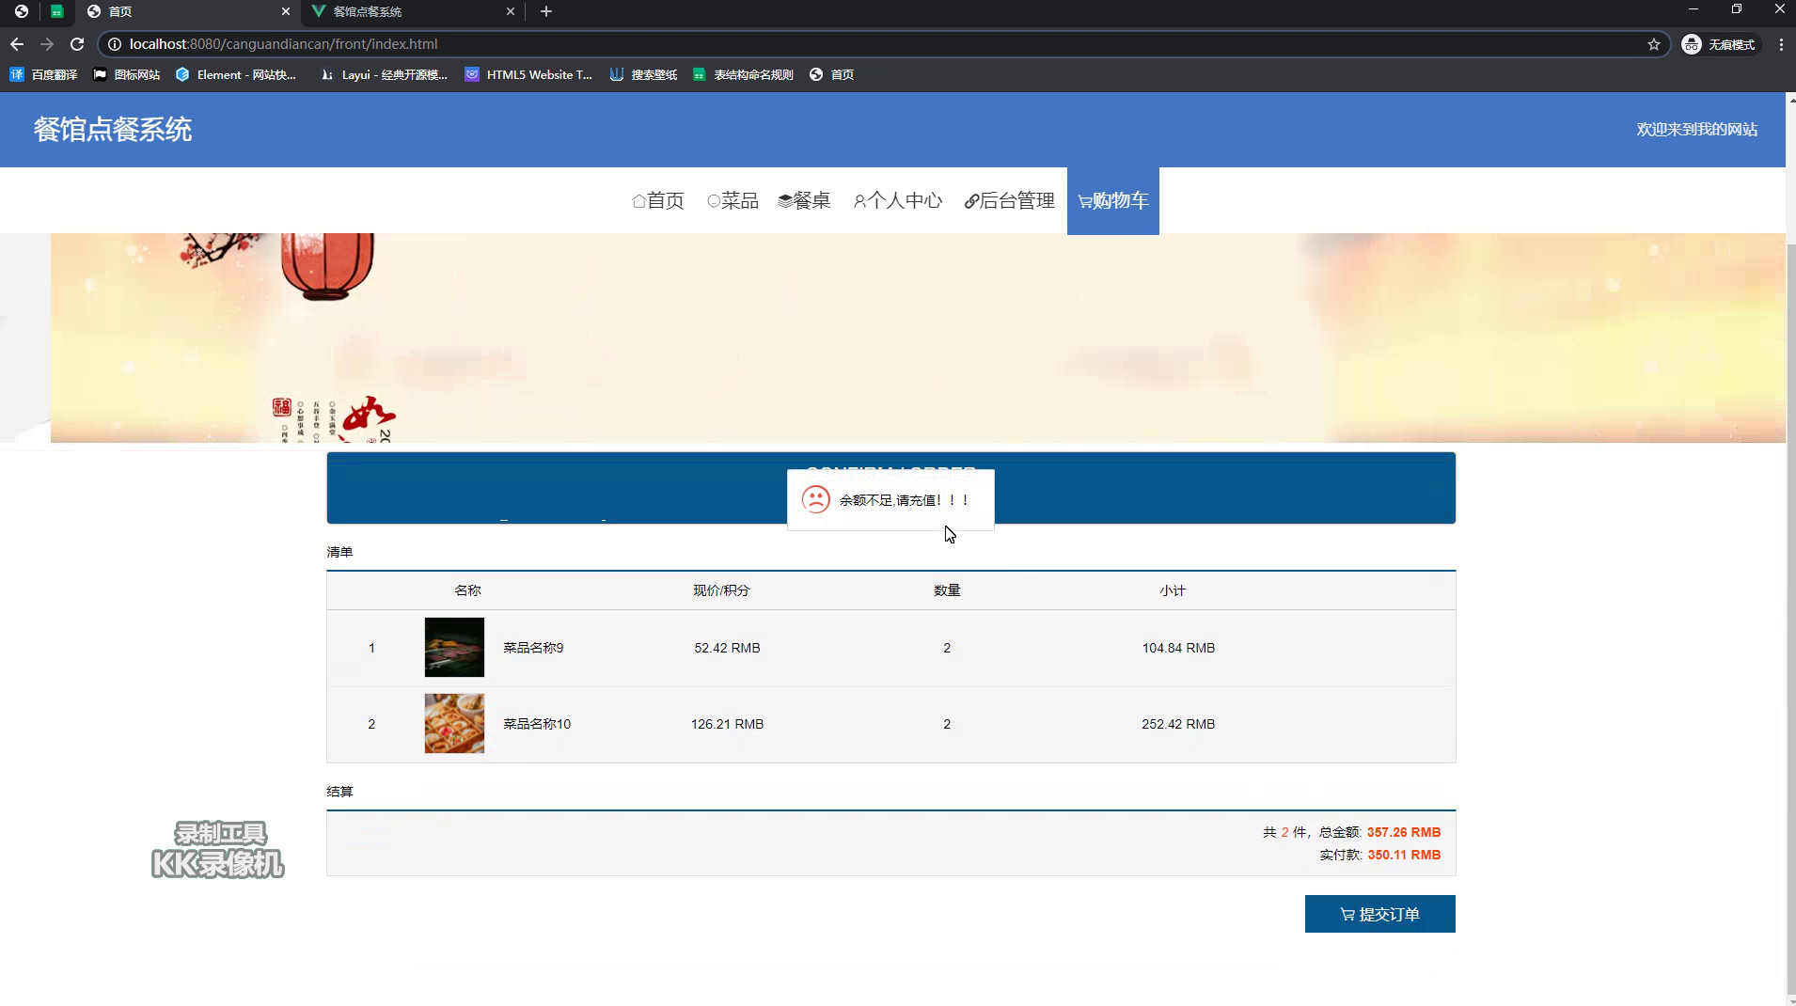Screen dimensions: 1796x1006
Task: Click the 名称 column header
Action: tap(467, 590)
